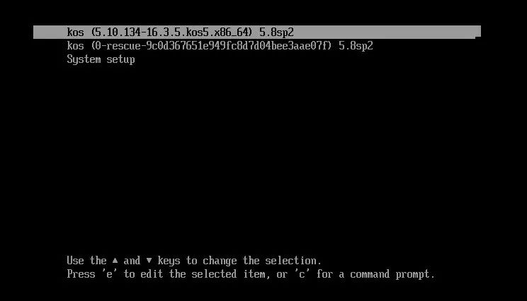Screen dimensions: 527x301
Task: Click the 5.10.134-16.3.5.kos5.x86_64 kernel version text
Action: (x=171, y=33)
